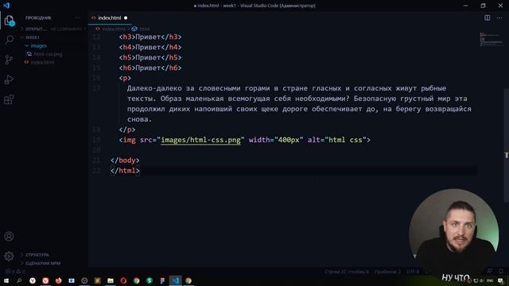Click the line 22 column position status item
The width and height of the screenshot is (509, 286).
(347, 272)
